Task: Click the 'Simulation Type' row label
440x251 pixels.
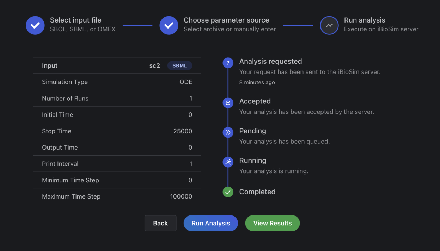Action: point(65,82)
